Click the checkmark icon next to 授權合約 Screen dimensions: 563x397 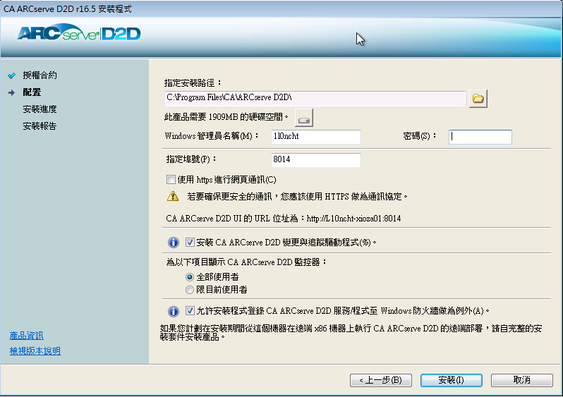pos(12,75)
